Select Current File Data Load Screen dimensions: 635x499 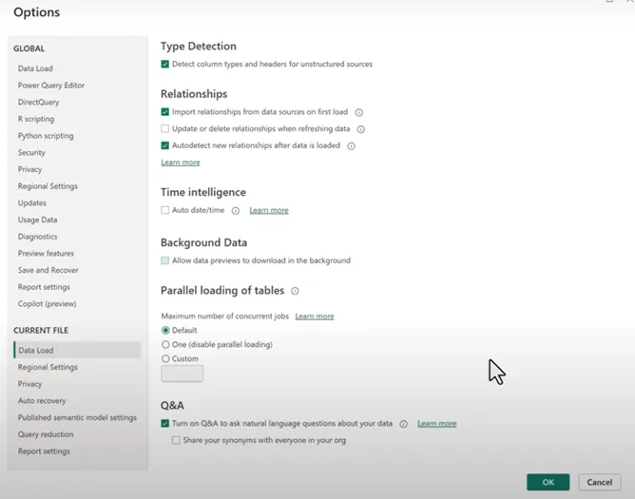[x=77, y=350]
